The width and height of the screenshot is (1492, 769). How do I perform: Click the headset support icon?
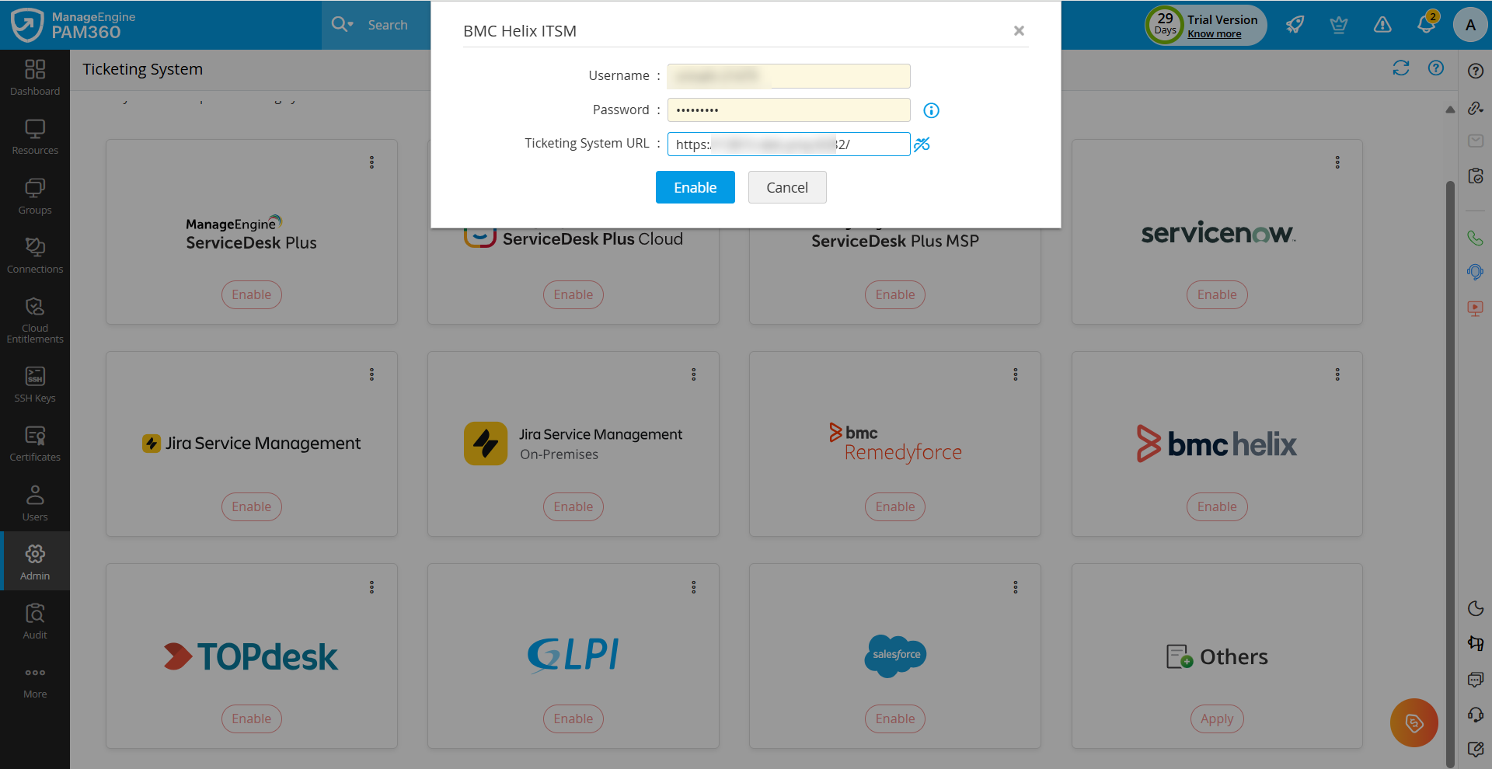pos(1476,715)
